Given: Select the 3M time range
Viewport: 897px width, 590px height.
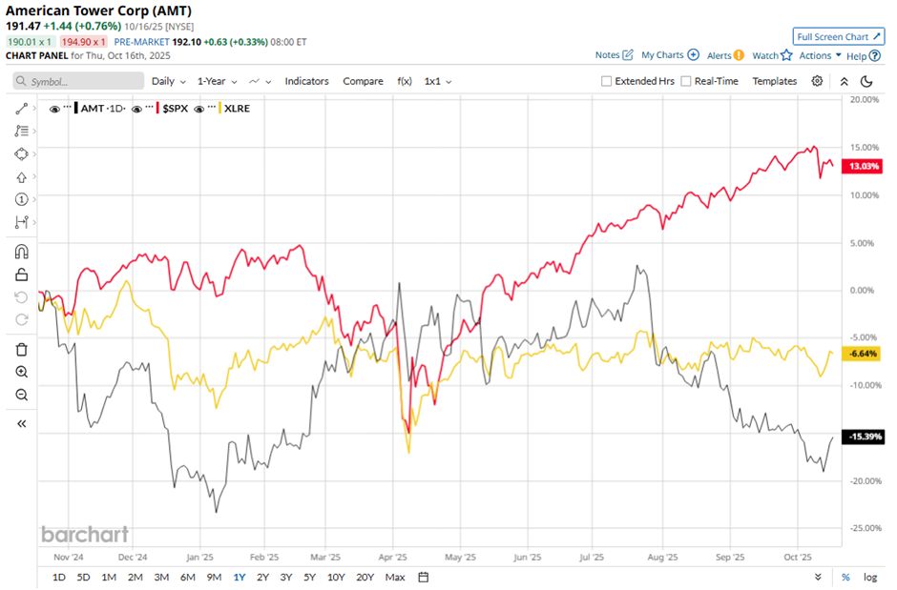Looking at the screenshot, I should tap(161, 578).
